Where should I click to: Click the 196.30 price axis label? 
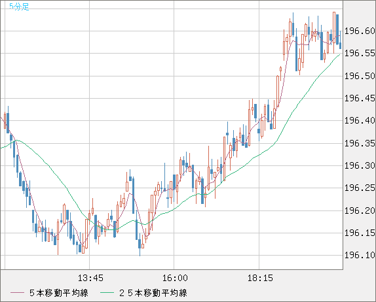point(360,165)
